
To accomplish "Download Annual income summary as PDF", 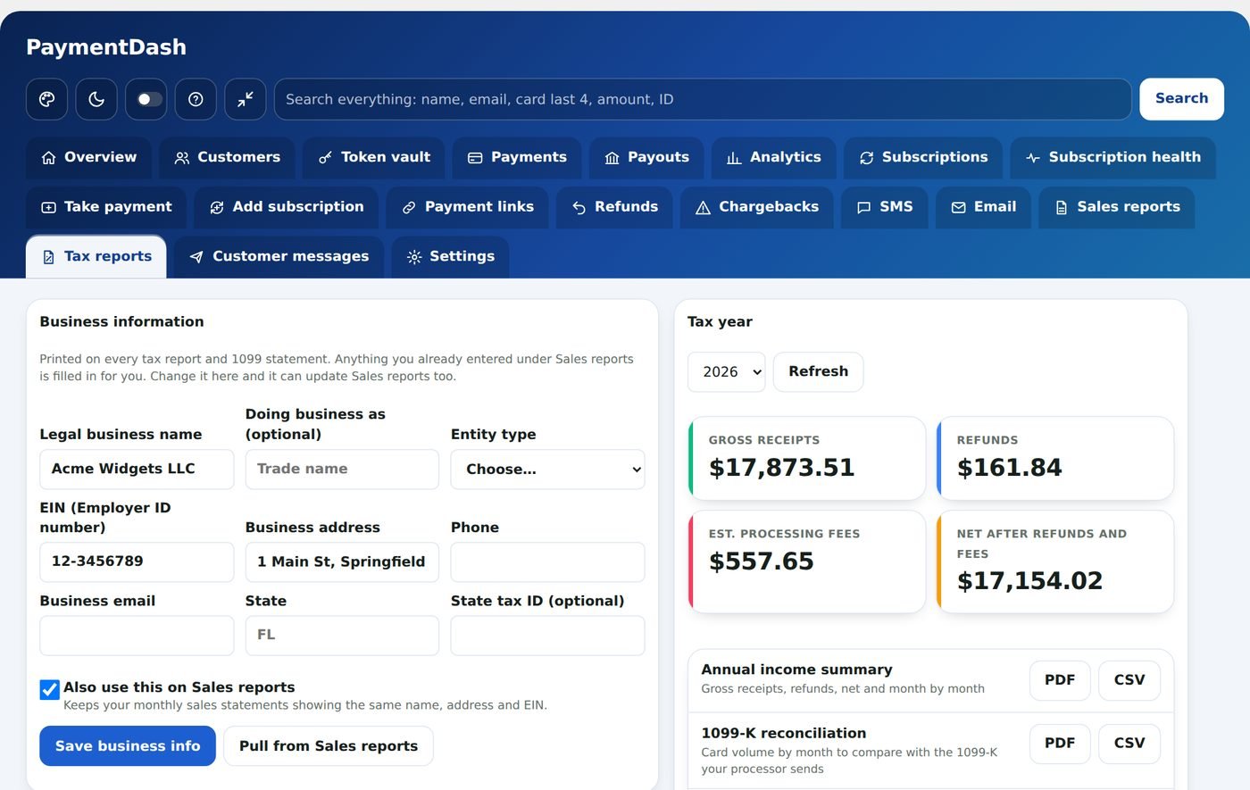I will click(1060, 680).
